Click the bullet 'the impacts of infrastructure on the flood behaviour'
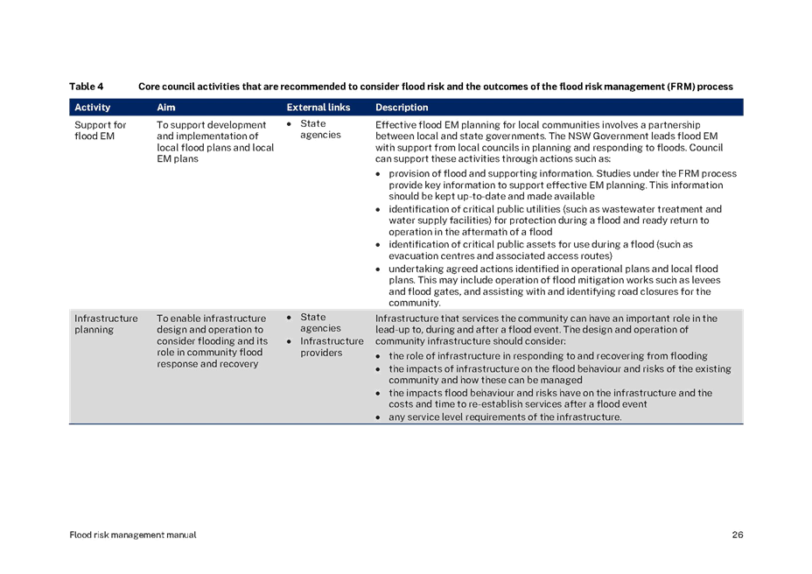This screenshot has height=574, width=812. point(560,374)
